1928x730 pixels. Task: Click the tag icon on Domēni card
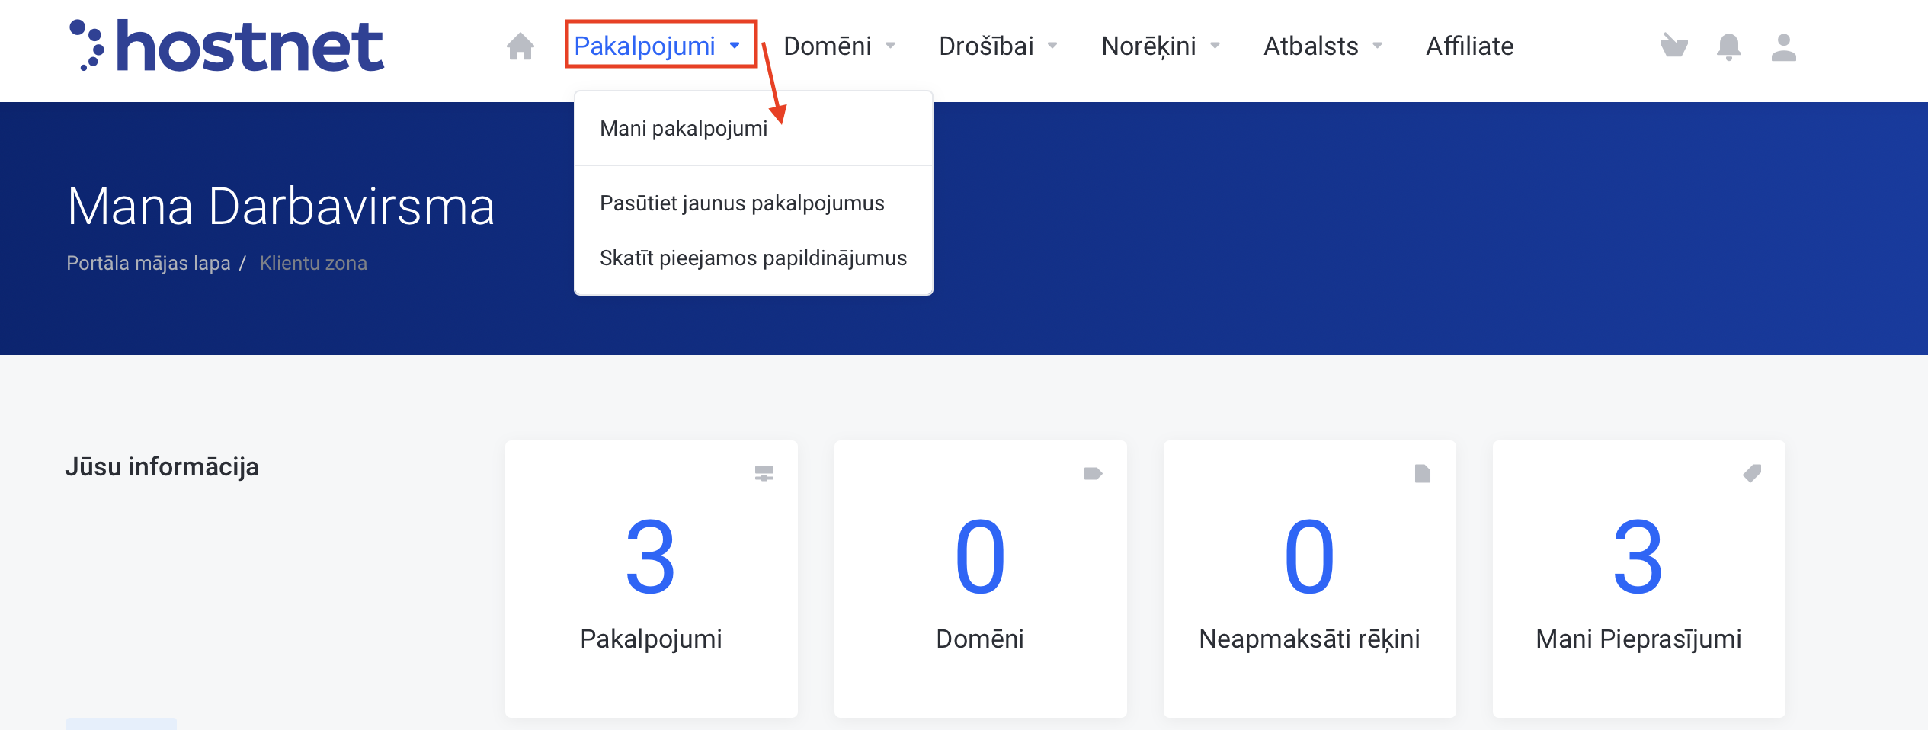point(1093,474)
